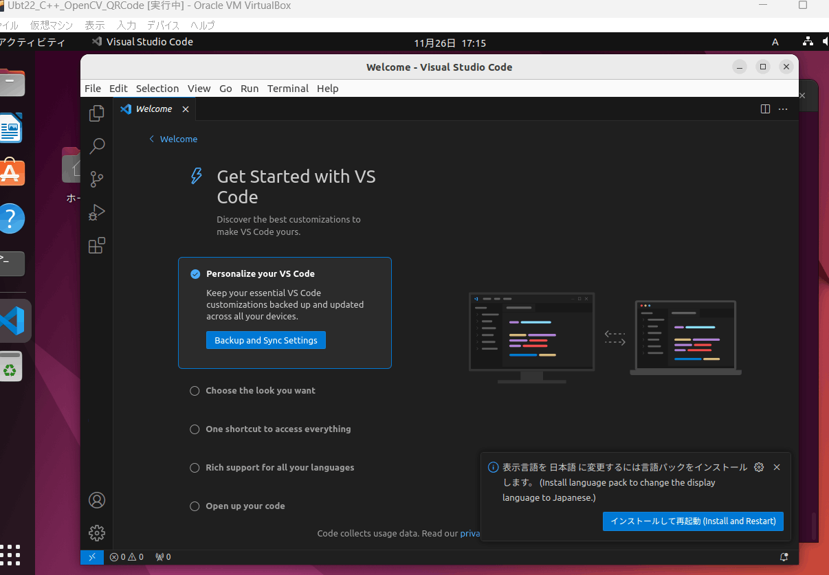
Task: Select the Personalize your VS Code step
Action: pos(285,313)
